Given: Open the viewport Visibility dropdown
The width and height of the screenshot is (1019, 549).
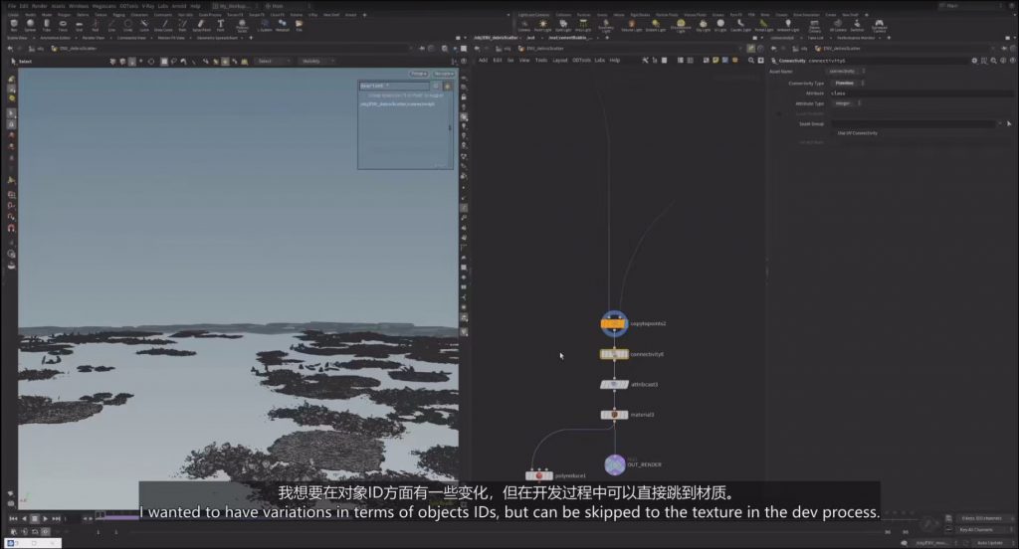Looking at the screenshot, I should [x=317, y=61].
